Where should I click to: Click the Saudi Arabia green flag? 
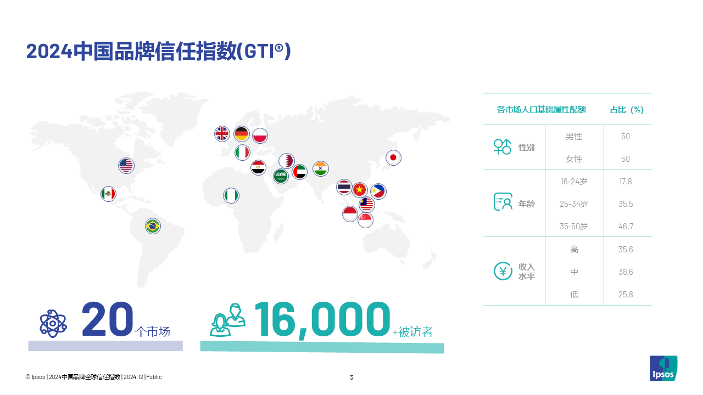click(x=281, y=176)
